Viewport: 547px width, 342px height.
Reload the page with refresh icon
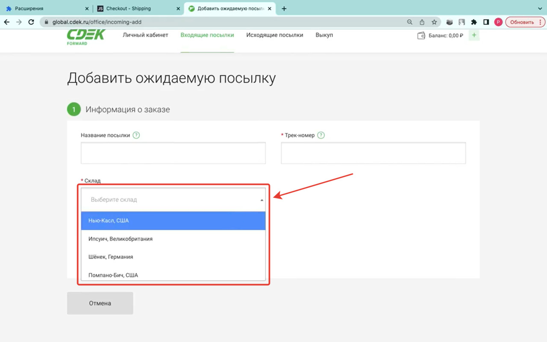point(31,22)
